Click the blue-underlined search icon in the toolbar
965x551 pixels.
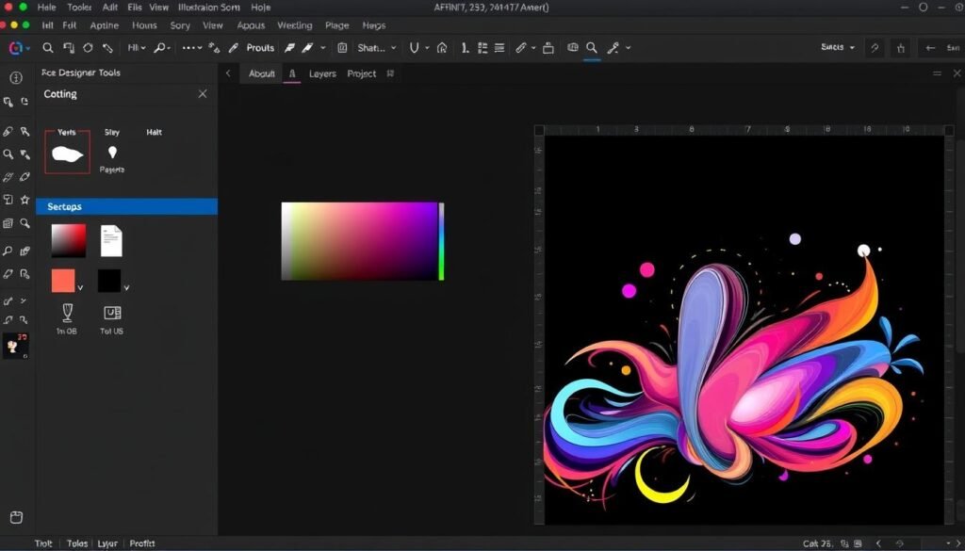tap(592, 47)
